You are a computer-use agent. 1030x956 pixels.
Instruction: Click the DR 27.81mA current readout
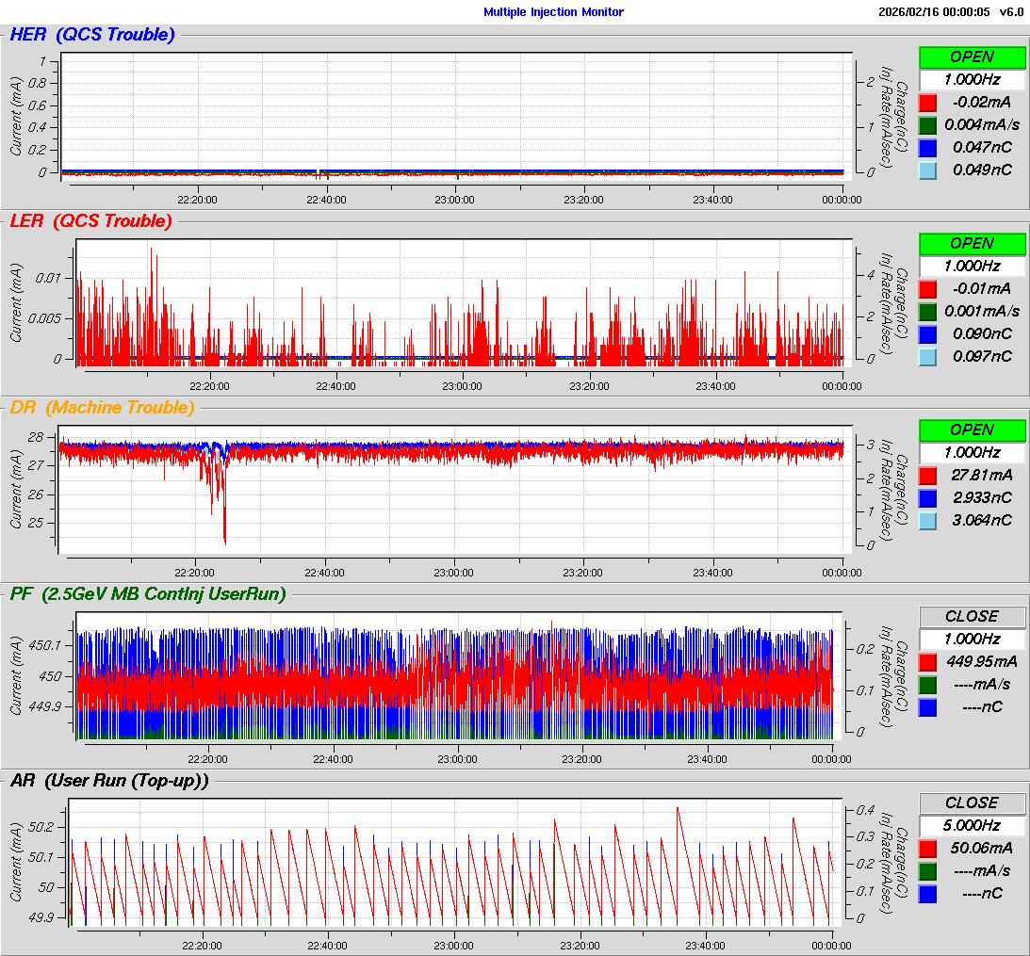(982, 475)
